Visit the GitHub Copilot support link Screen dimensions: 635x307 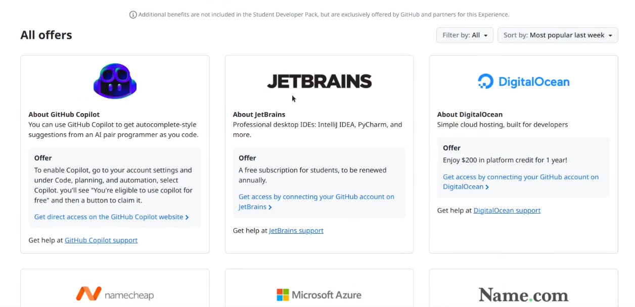(101, 240)
